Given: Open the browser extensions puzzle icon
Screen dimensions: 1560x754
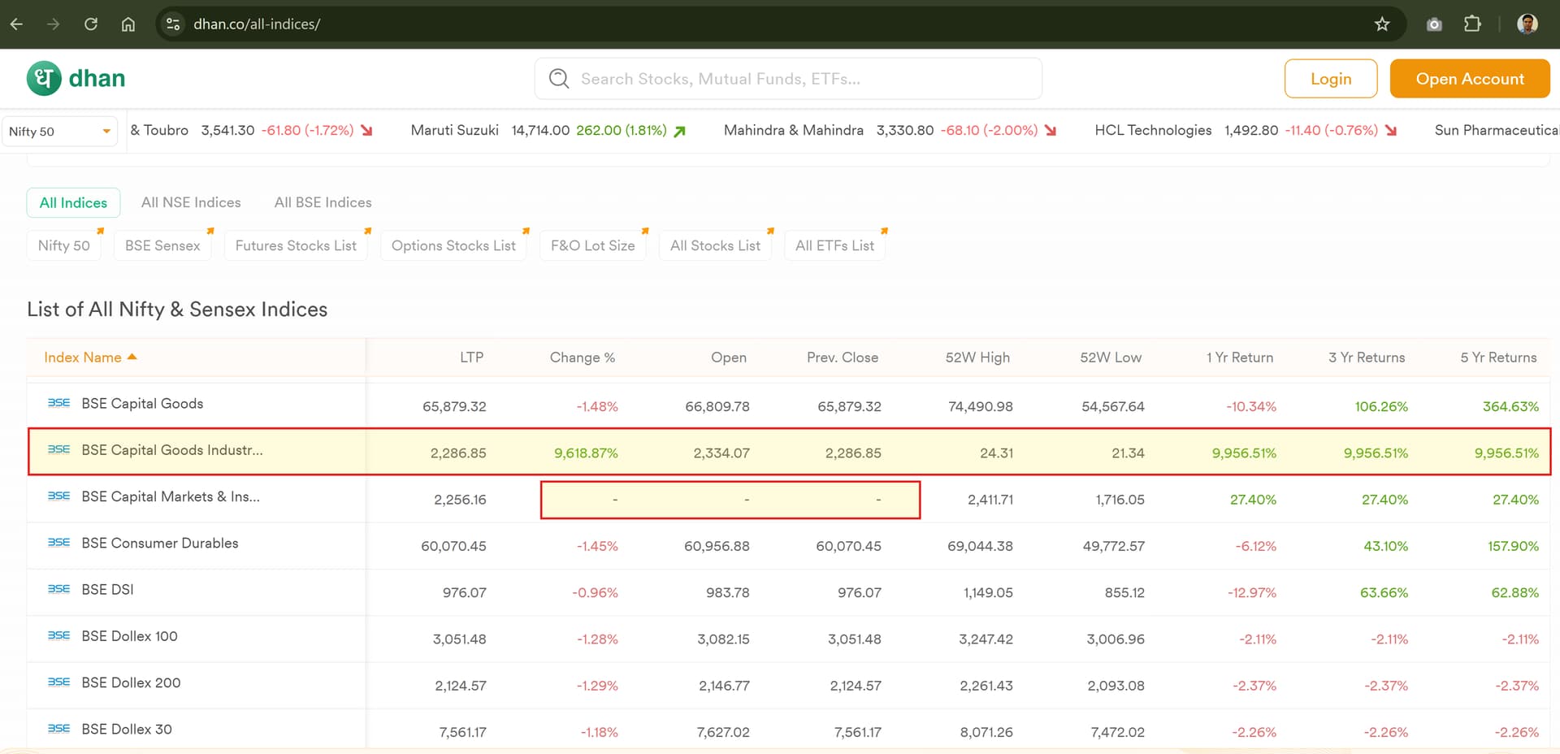Looking at the screenshot, I should coord(1472,24).
